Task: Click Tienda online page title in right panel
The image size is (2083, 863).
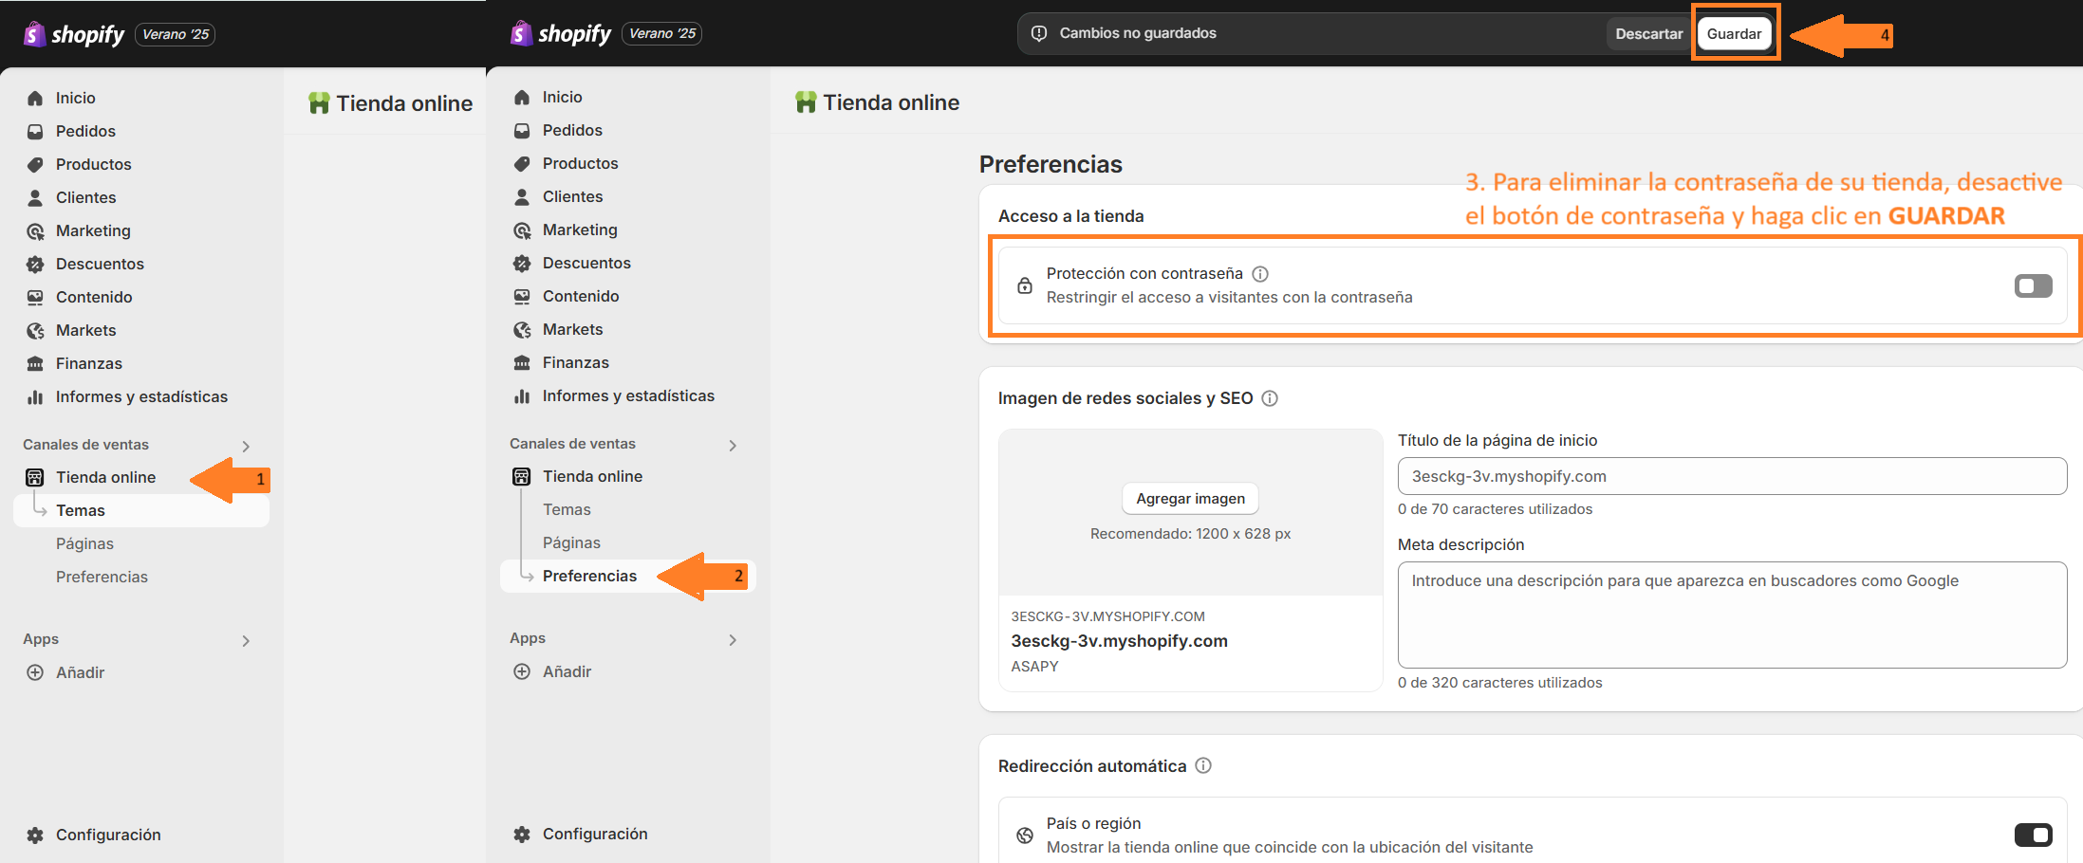Action: pos(891,102)
